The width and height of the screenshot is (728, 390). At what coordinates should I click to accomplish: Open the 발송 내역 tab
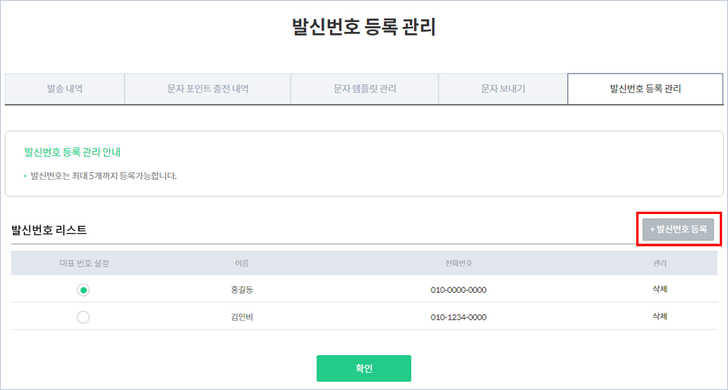(x=64, y=89)
